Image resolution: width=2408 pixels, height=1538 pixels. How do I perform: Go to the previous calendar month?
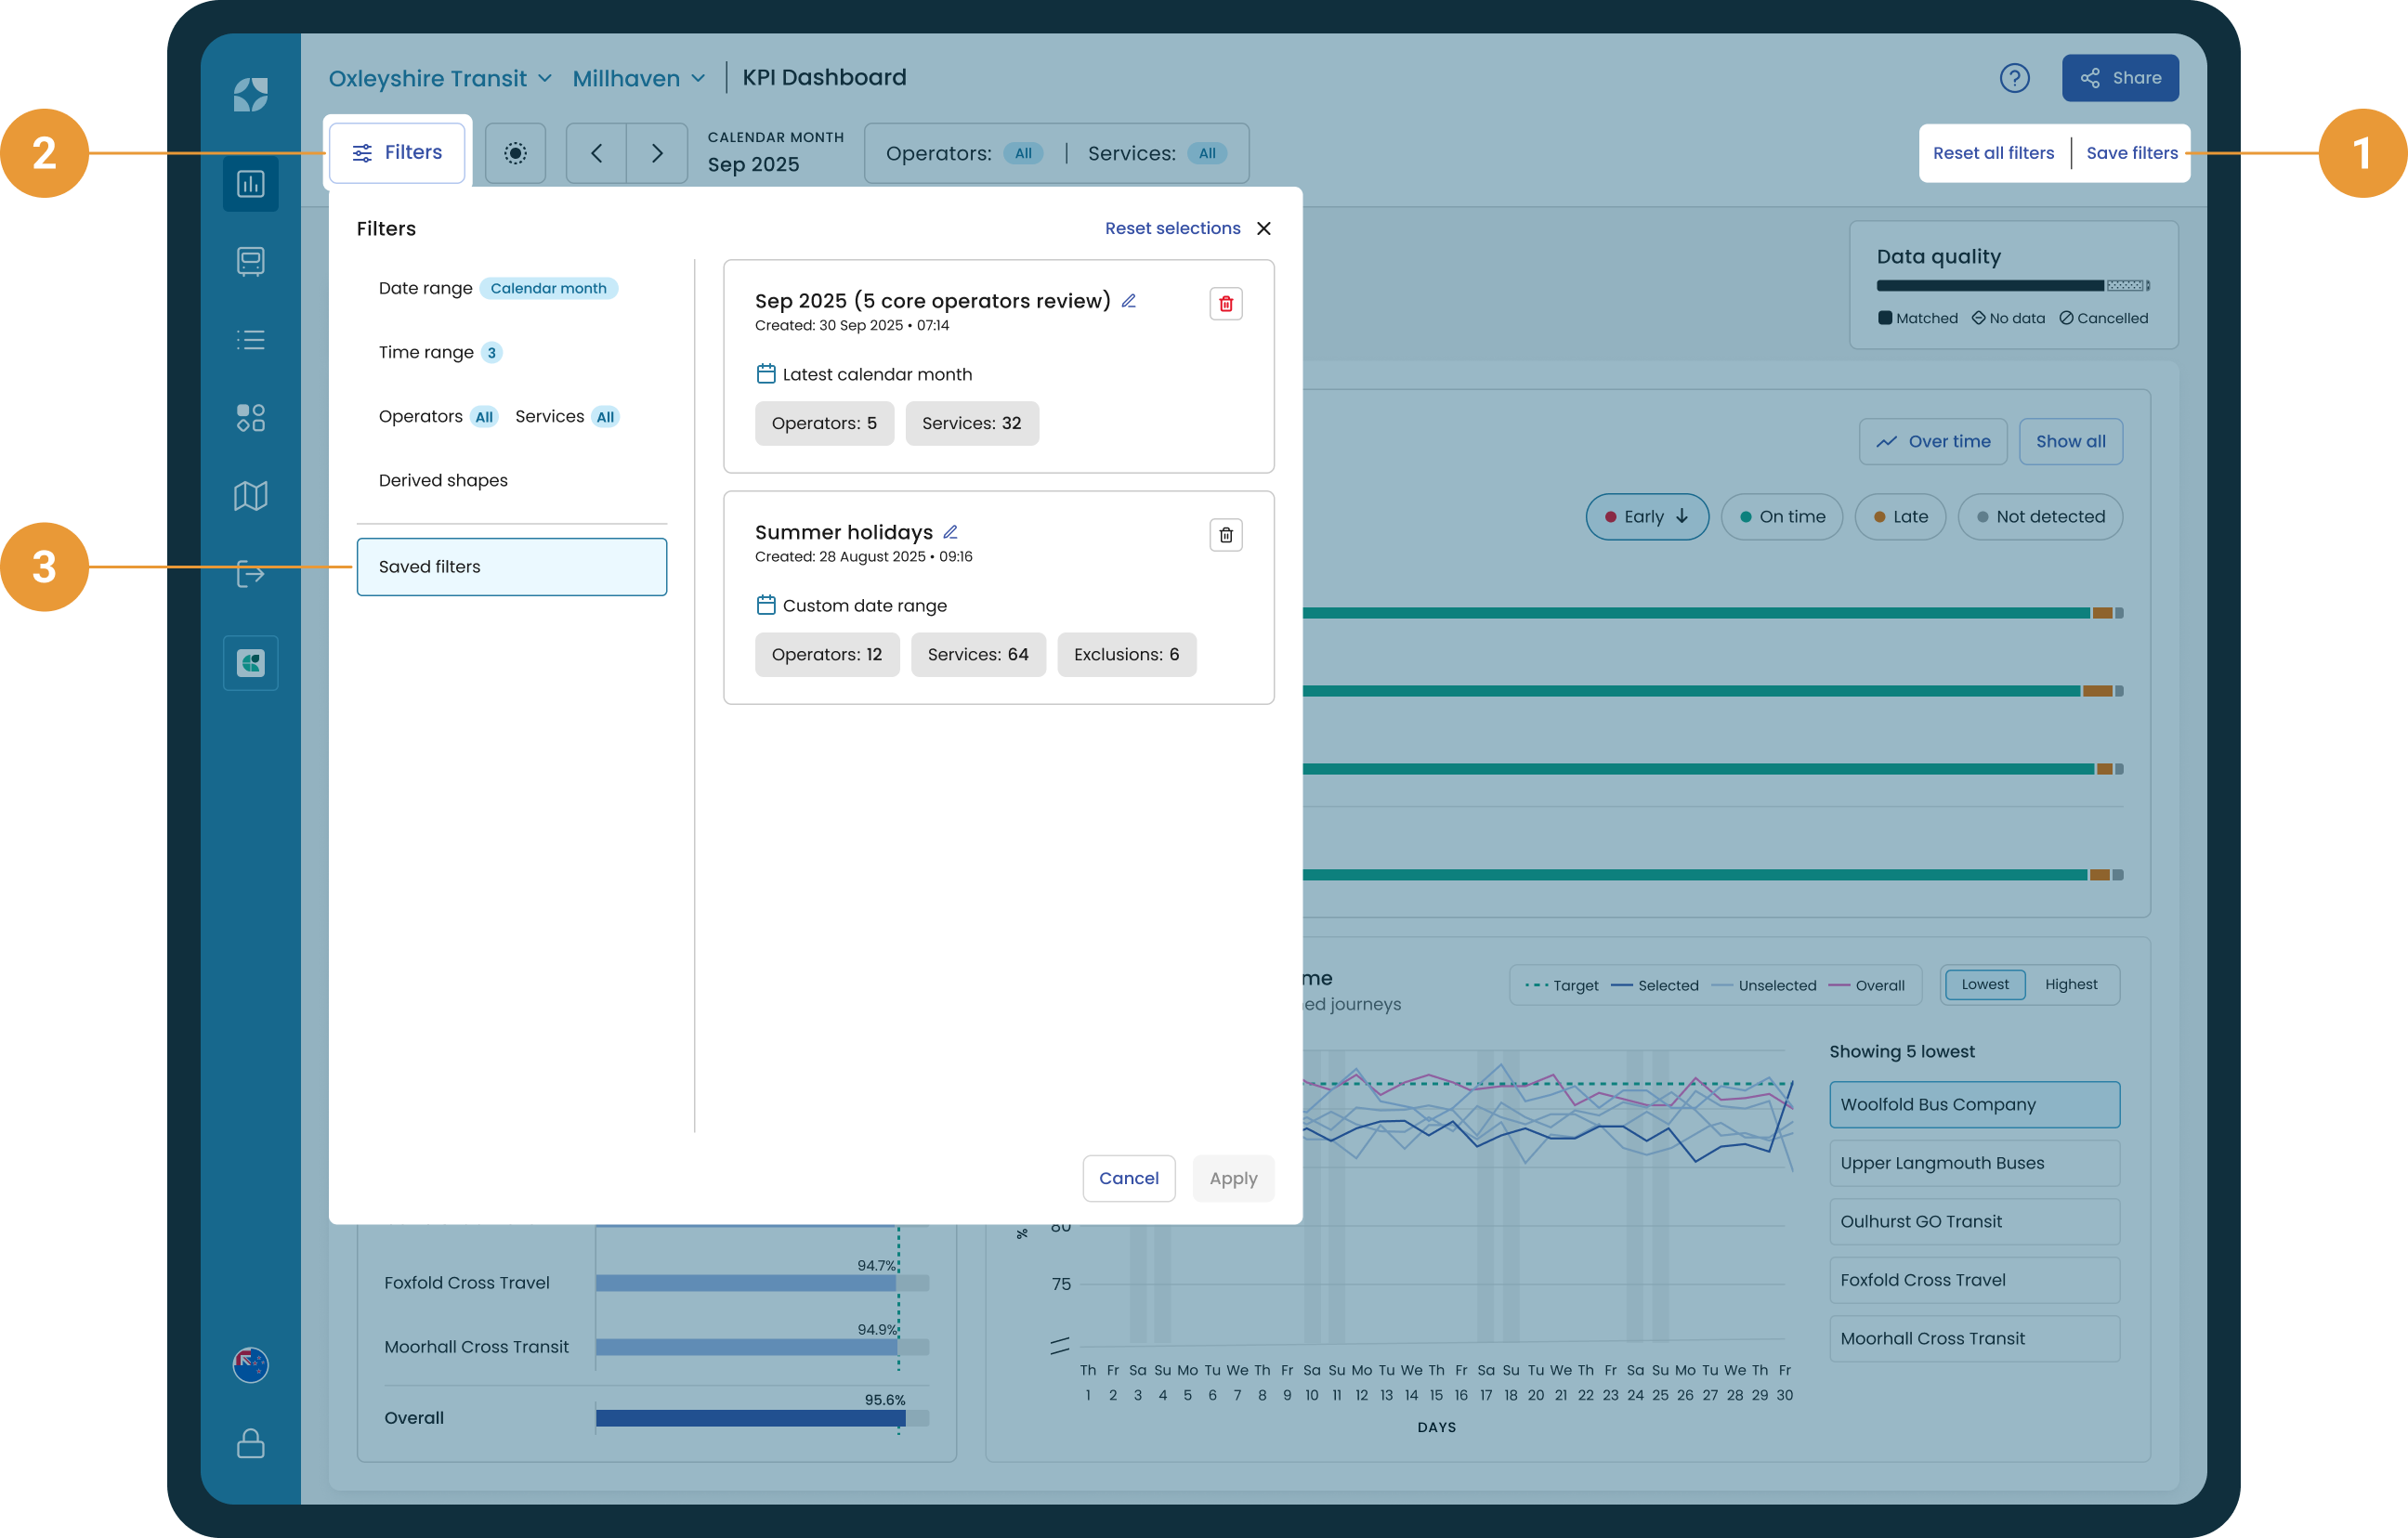pos(597,153)
